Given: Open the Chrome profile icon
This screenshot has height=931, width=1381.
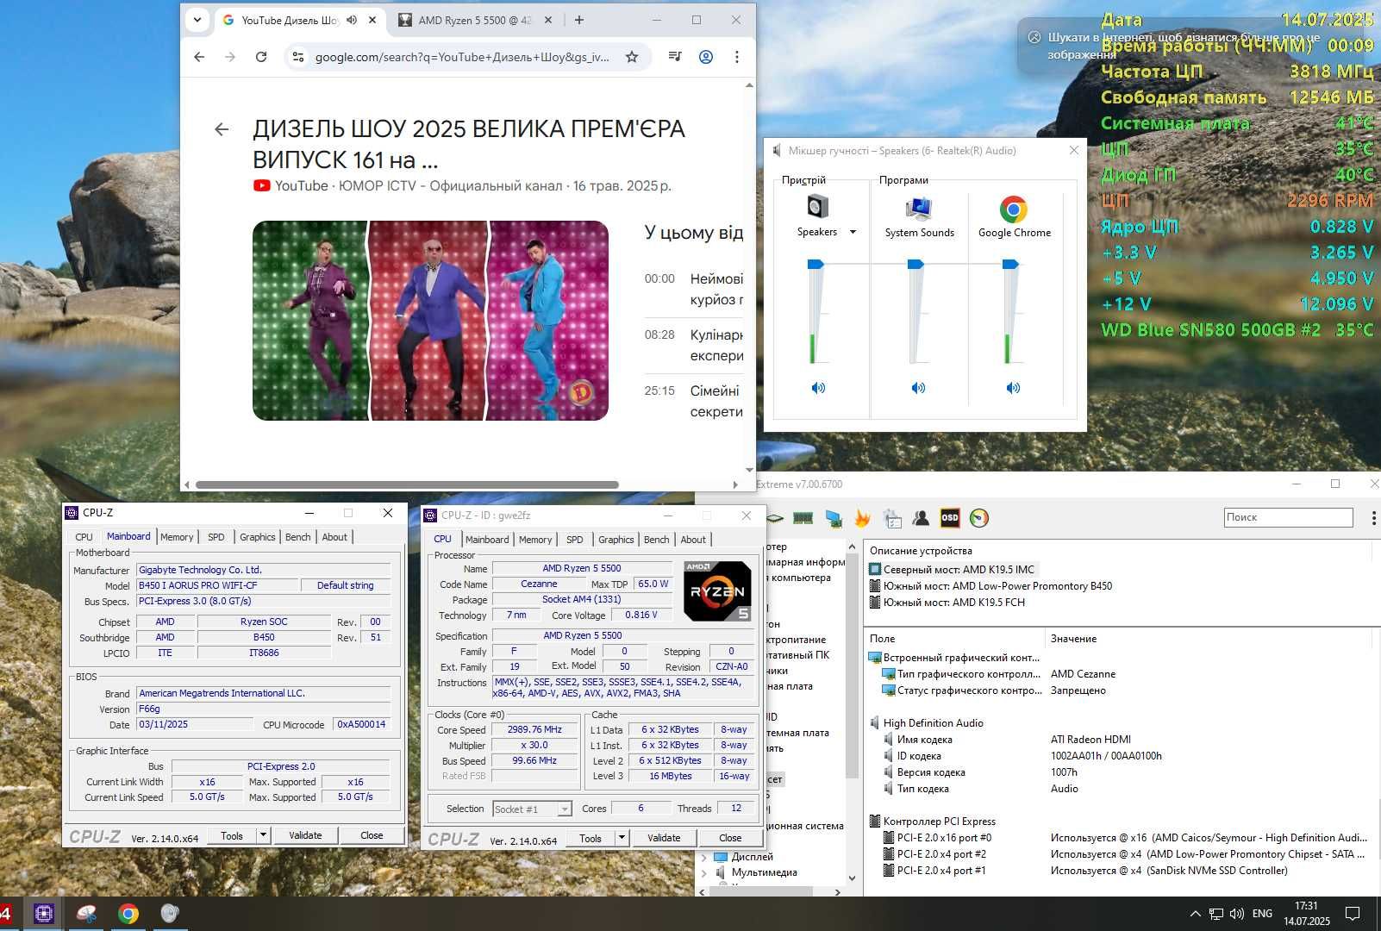Looking at the screenshot, I should [705, 57].
